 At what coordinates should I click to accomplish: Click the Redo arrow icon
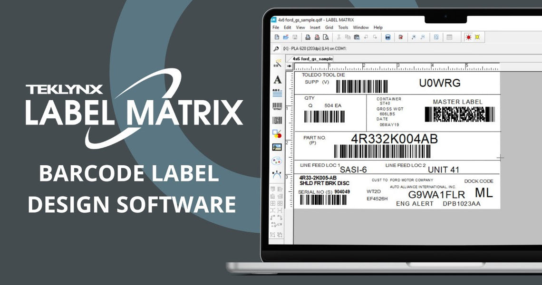[375, 37]
